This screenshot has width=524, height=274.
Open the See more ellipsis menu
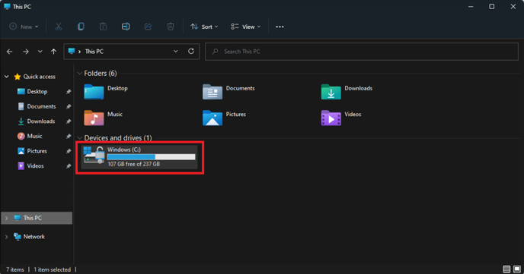click(x=280, y=27)
